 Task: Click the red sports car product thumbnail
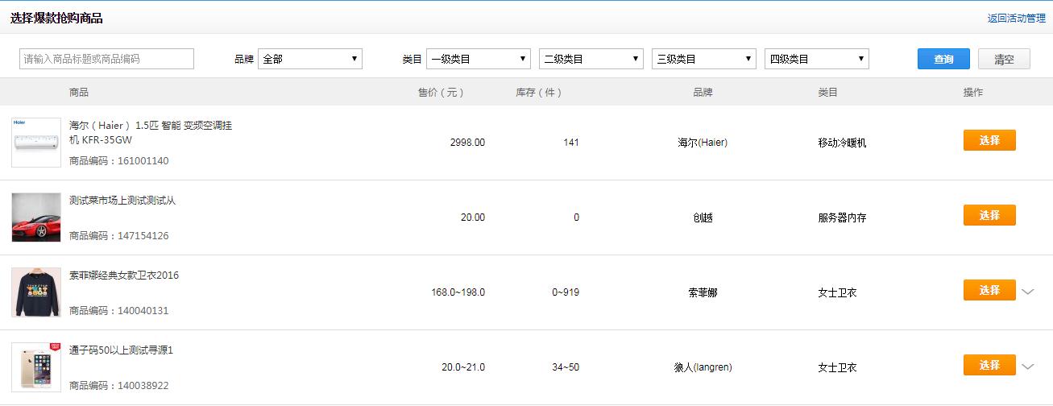[36, 217]
